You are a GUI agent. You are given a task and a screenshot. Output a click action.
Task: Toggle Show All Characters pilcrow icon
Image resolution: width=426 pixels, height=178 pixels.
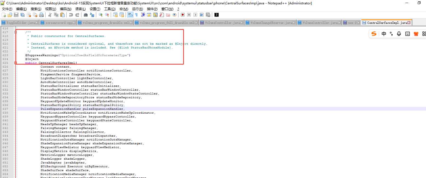click(137, 15)
